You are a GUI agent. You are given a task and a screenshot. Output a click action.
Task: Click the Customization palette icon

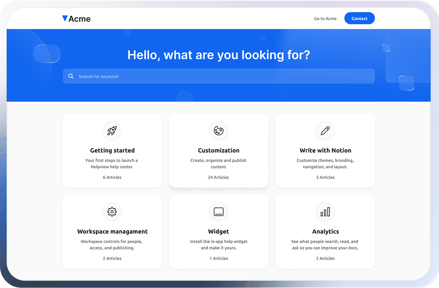(218, 131)
